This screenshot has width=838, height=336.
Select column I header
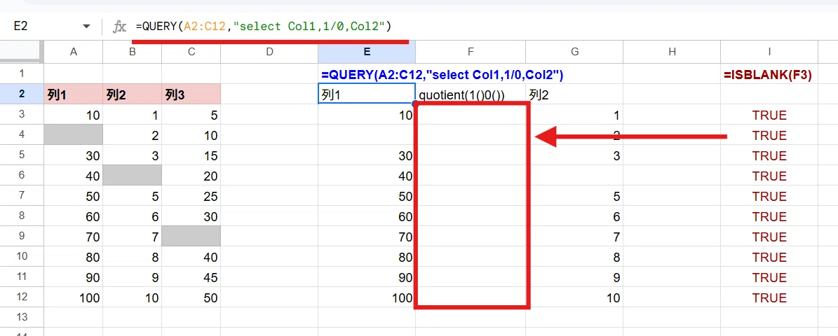[769, 51]
